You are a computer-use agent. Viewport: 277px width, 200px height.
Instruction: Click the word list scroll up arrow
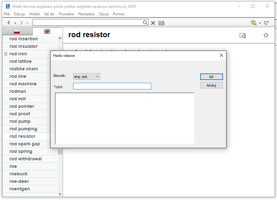[60, 38]
